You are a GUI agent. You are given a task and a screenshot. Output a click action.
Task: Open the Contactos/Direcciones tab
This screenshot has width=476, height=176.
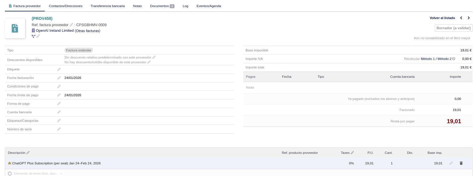(x=66, y=6)
